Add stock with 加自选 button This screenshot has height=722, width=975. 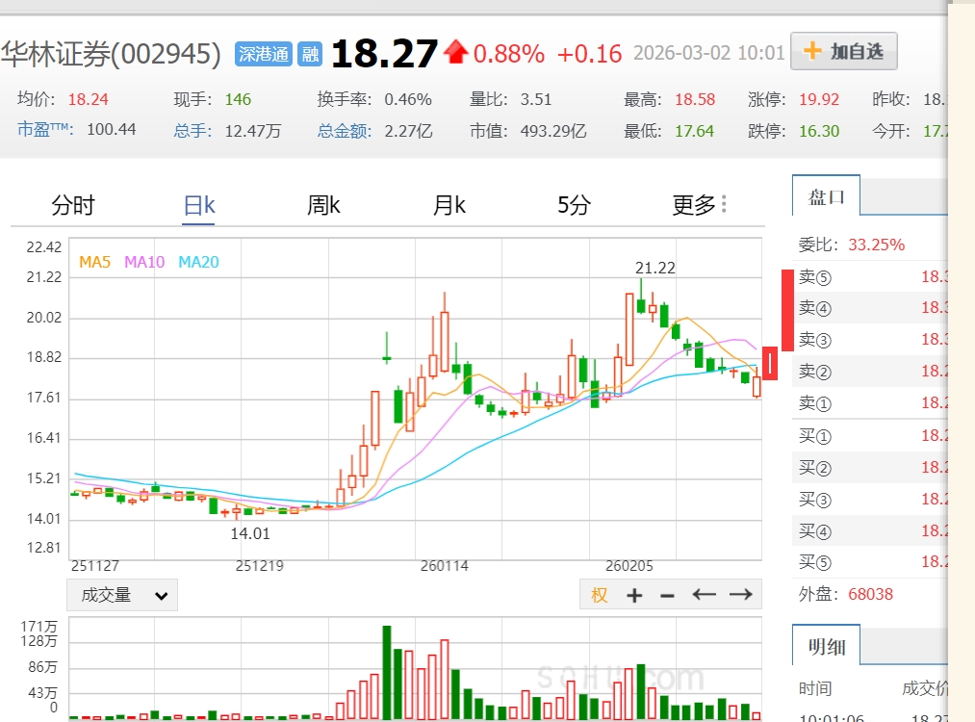[x=844, y=51]
